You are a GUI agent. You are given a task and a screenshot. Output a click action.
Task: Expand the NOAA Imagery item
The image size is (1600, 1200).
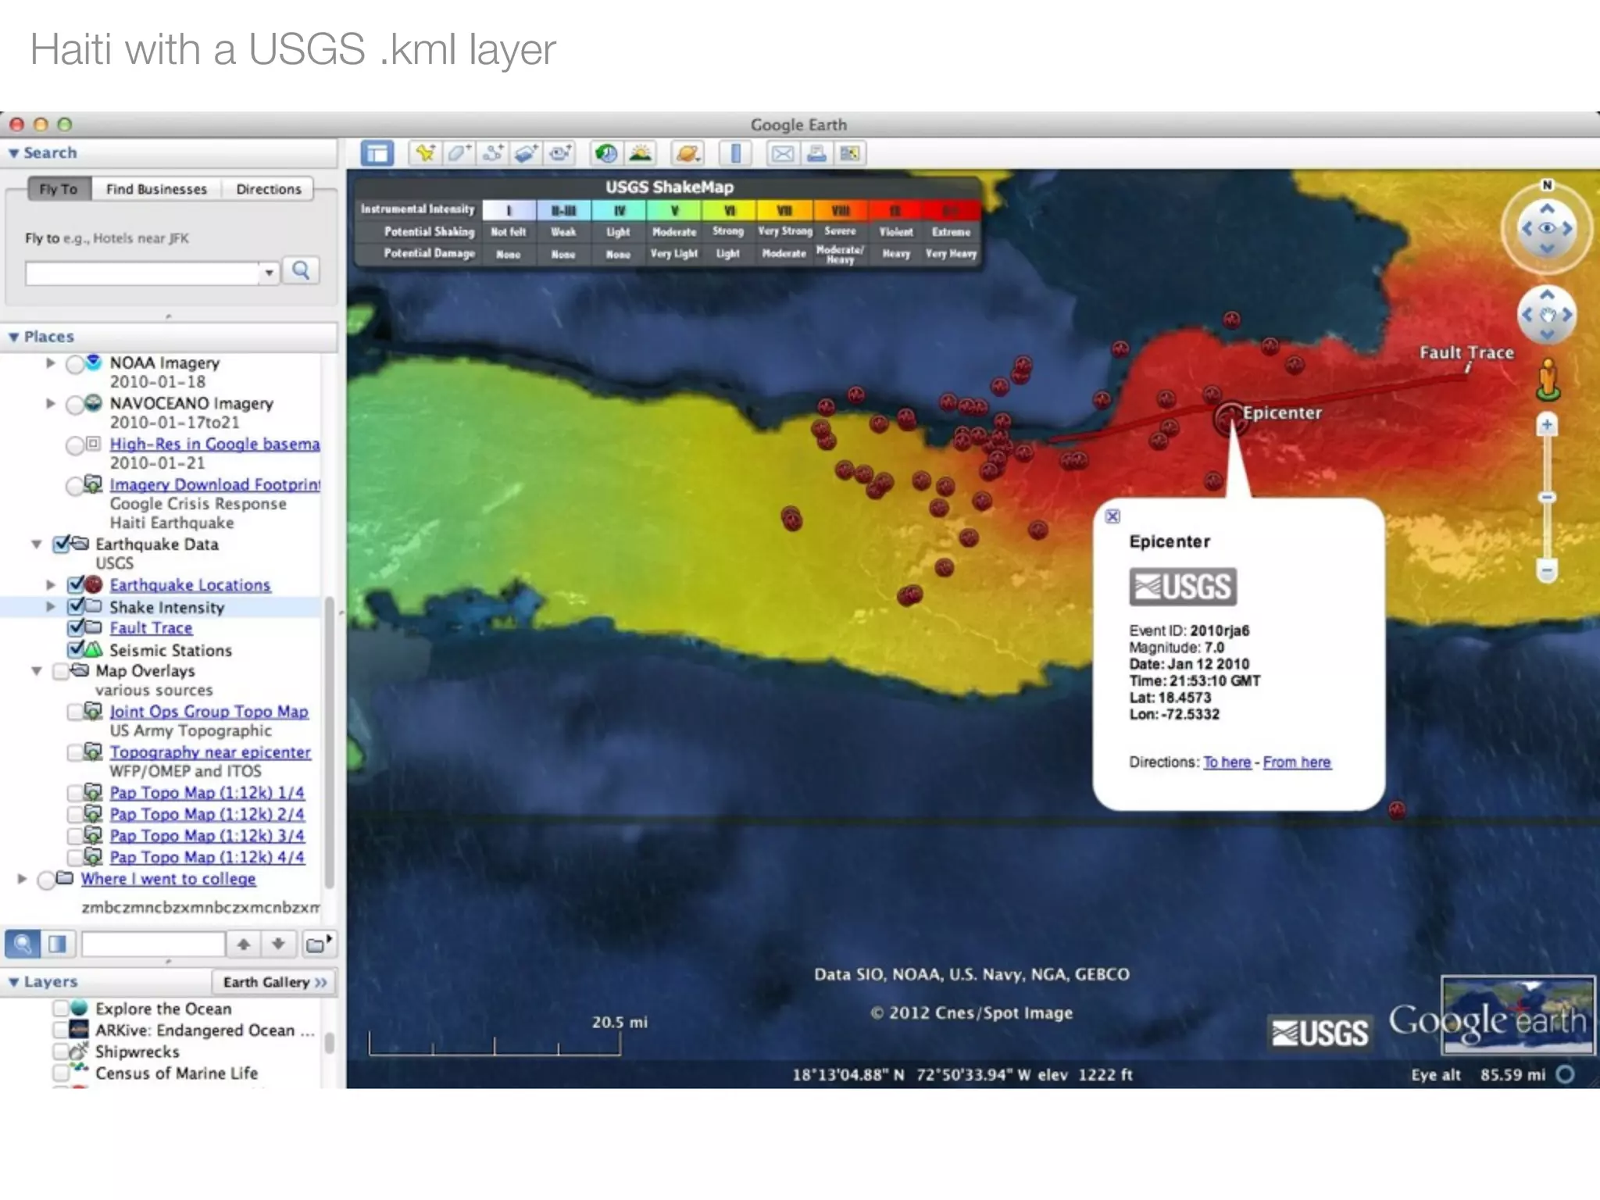coord(50,363)
